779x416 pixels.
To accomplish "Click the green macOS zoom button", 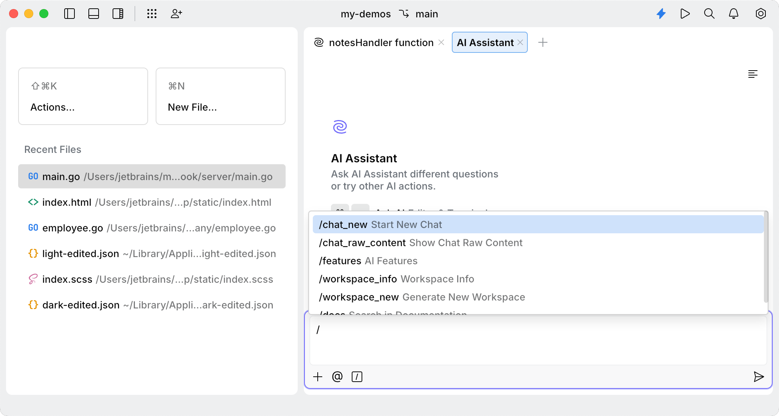I will [44, 14].
